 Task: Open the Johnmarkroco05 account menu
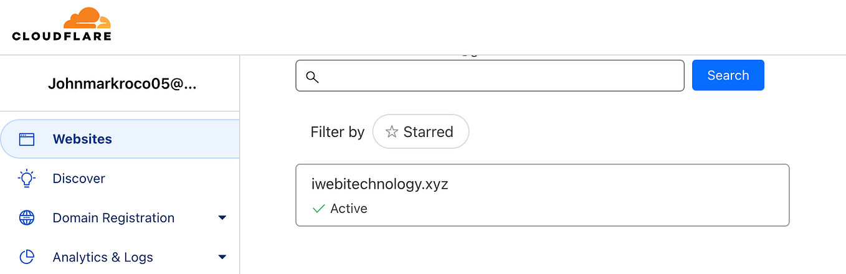point(122,84)
